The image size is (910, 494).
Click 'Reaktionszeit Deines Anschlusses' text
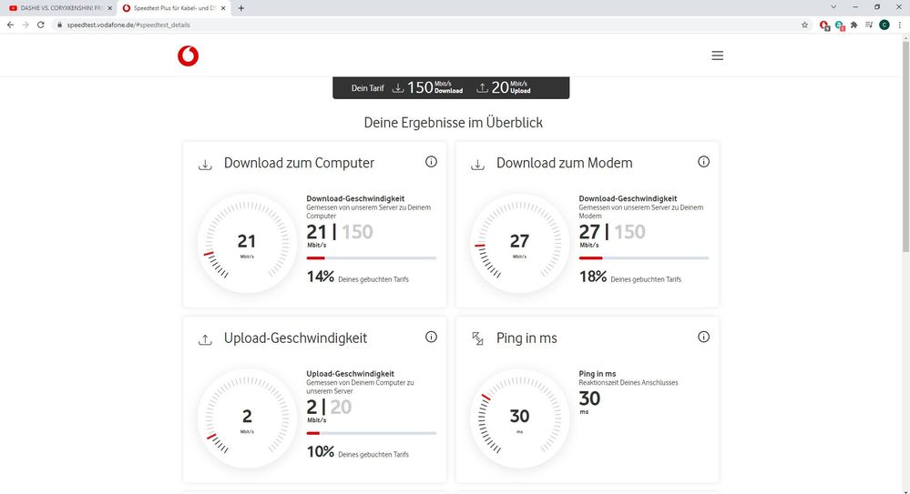click(x=628, y=383)
